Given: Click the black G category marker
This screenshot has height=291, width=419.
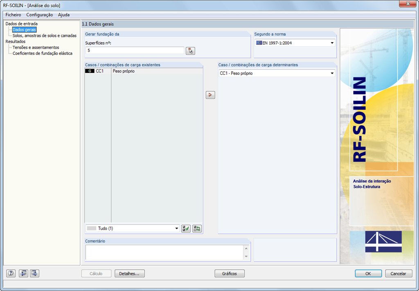Looking at the screenshot, I should 90,71.
